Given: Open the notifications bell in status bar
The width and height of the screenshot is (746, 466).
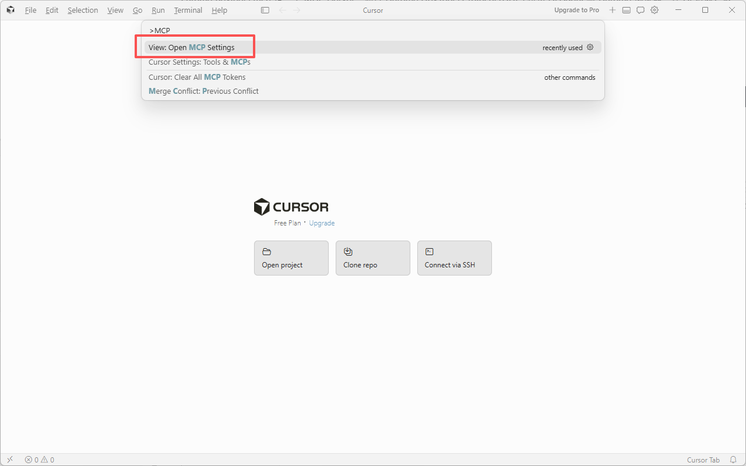Looking at the screenshot, I should (733, 460).
